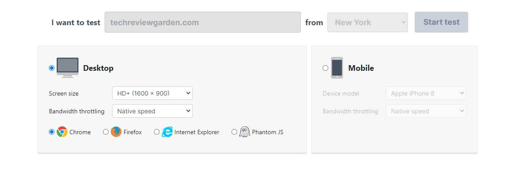The width and height of the screenshot is (514, 175).
Task: Open the desktop Bandwidth throttling dropdown
Action: click(x=153, y=111)
